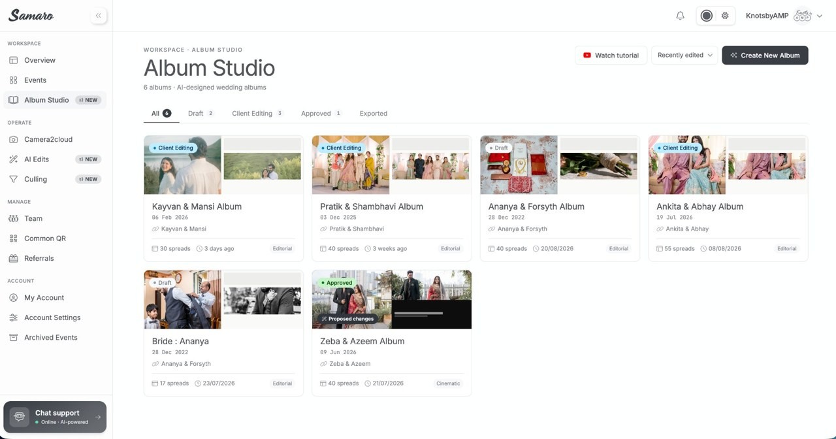Click the Client Editing badge on Ankita & Abhay

[x=677, y=148]
